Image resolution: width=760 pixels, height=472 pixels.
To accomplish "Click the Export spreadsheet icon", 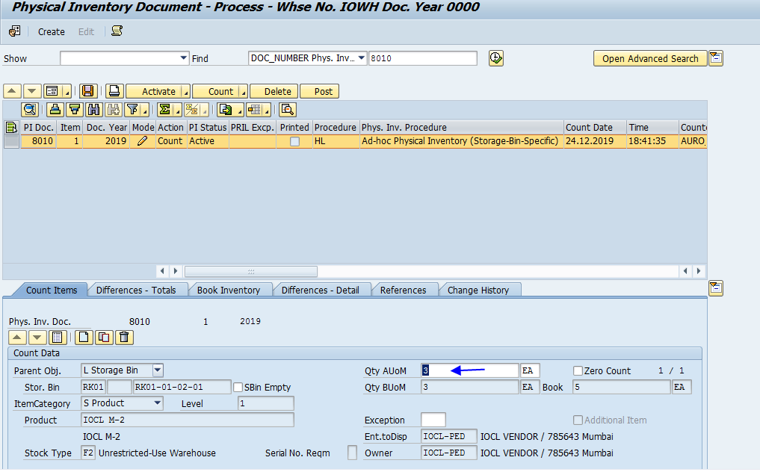I will pos(226,110).
